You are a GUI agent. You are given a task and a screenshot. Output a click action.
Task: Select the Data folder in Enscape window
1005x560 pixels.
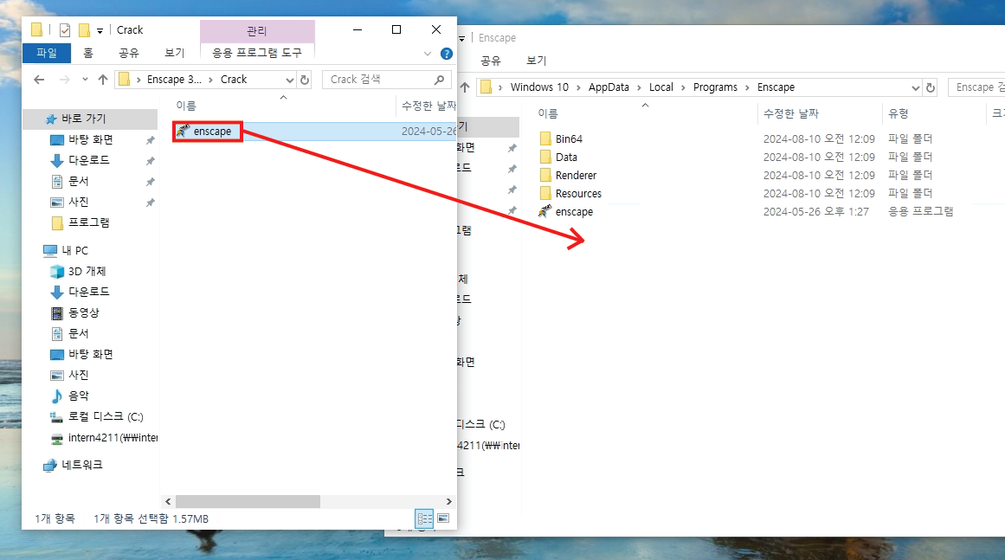coord(566,157)
